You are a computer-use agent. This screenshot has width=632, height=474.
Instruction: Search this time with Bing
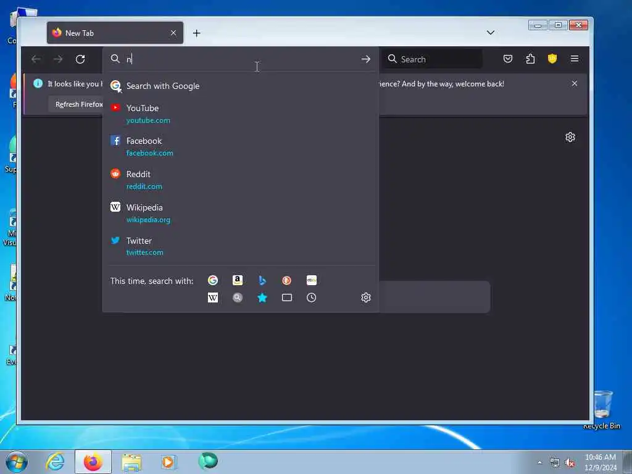pos(262,280)
